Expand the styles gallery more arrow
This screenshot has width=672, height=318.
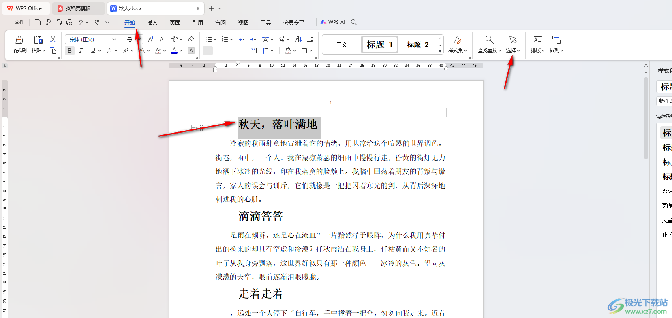pos(440,51)
